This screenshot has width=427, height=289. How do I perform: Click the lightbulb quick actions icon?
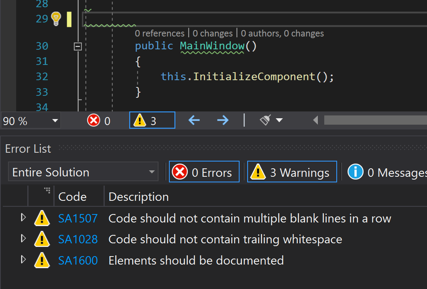point(55,18)
